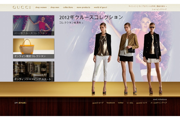Viewport: 180px width, 120px height.
Task: Click the サインイン sign-in link
Action: (132, 6)
